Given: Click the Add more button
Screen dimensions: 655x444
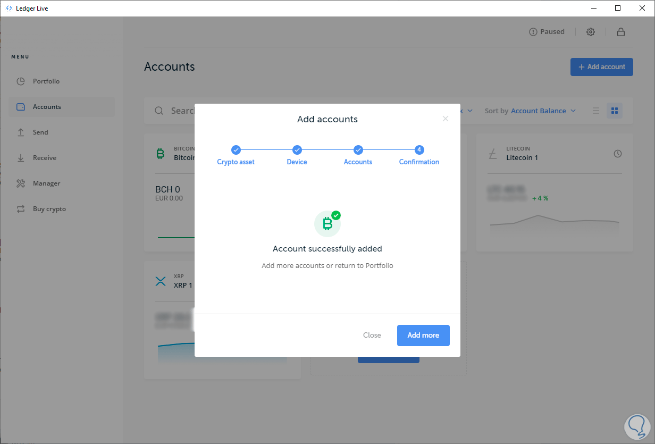Looking at the screenshot, I should pyautogui.click(x=423, y=336).
